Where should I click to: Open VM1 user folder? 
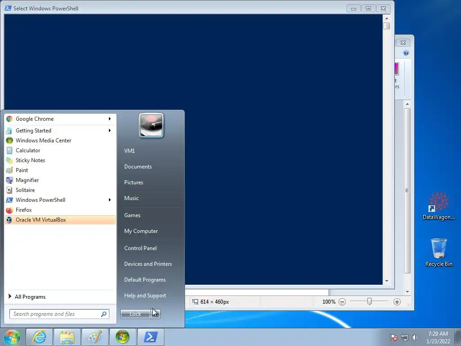point(129,150)
